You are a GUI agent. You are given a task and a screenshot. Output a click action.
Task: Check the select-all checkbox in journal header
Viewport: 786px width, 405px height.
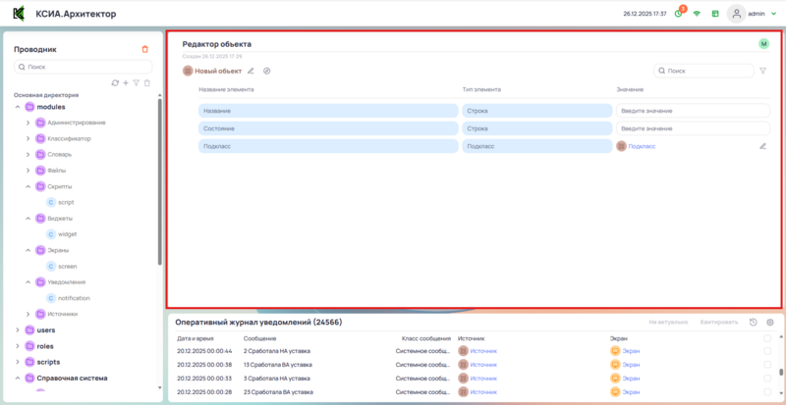[x=767, y=338]
